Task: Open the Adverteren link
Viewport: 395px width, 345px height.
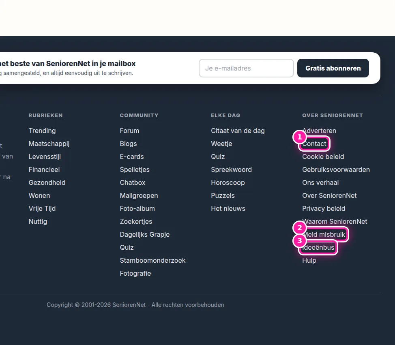Action: point(319,131)
